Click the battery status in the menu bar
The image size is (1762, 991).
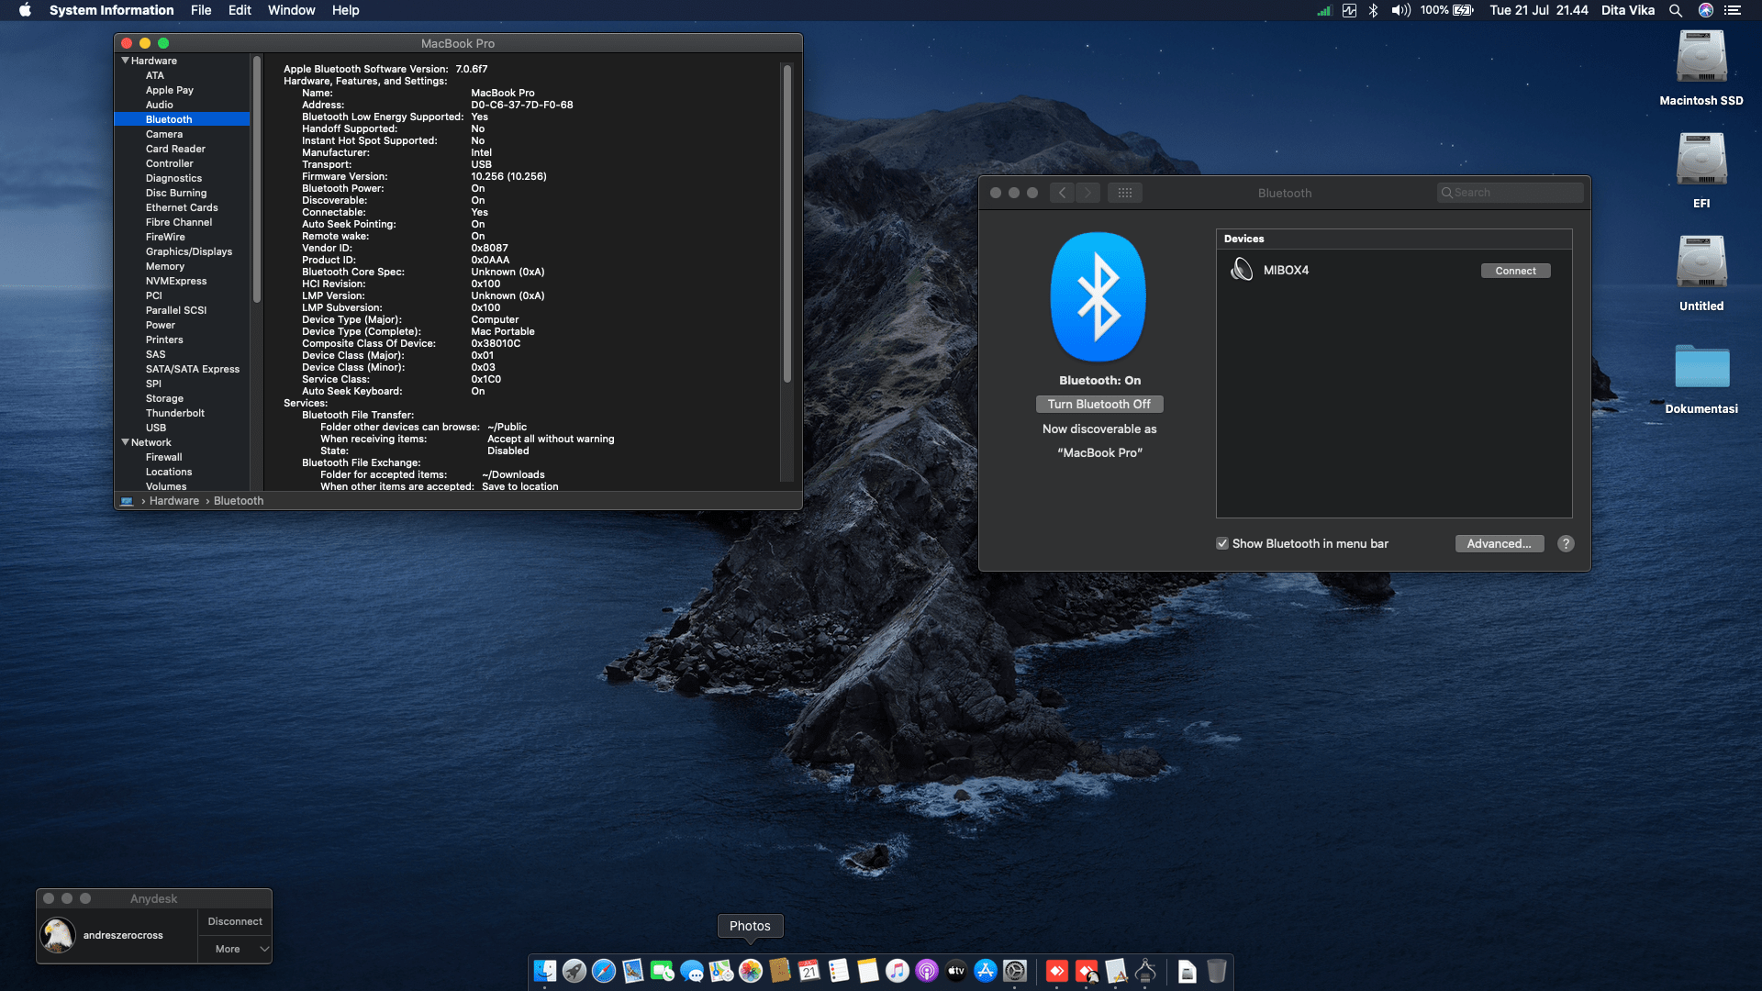click(1447, 10)
